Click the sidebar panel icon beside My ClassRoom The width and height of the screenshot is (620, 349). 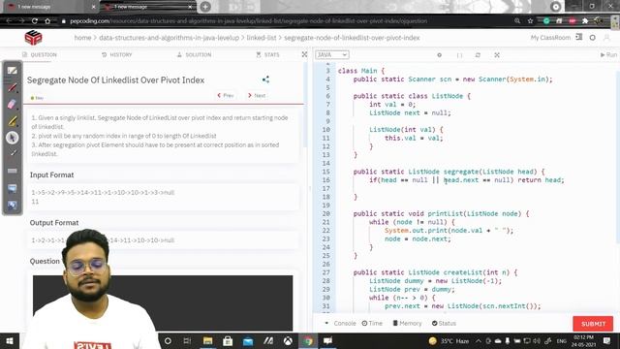[579, 37]
